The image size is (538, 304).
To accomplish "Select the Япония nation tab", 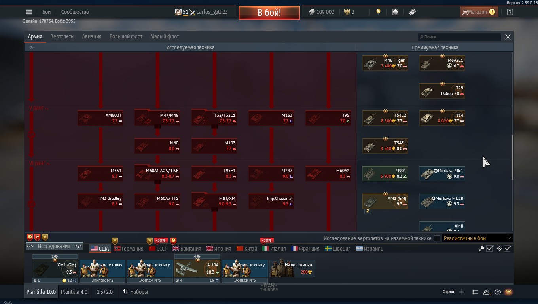I will point(219,249).
